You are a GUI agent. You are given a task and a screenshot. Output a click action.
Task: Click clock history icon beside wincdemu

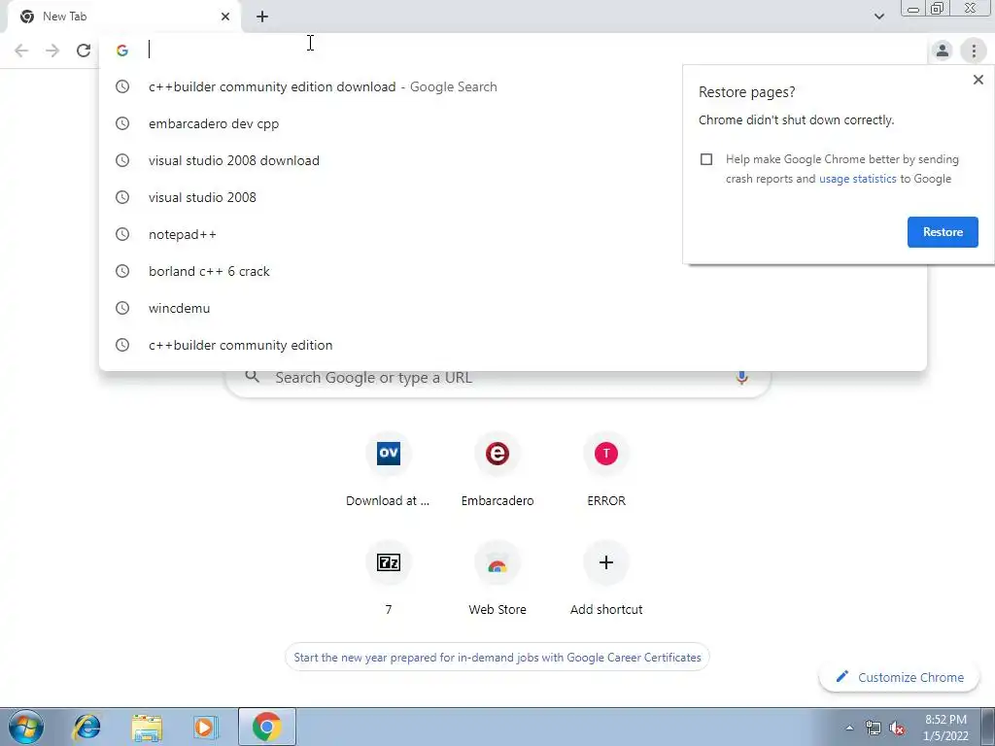point(121,308)
